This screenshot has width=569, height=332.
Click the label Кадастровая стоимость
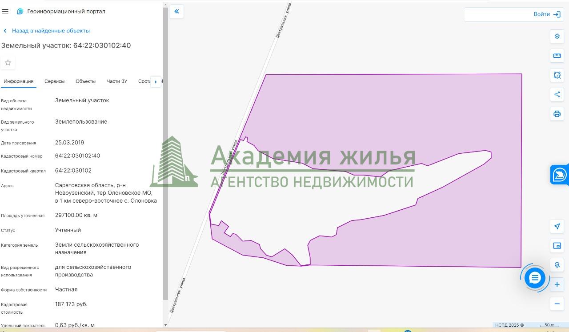coord(14,308)
